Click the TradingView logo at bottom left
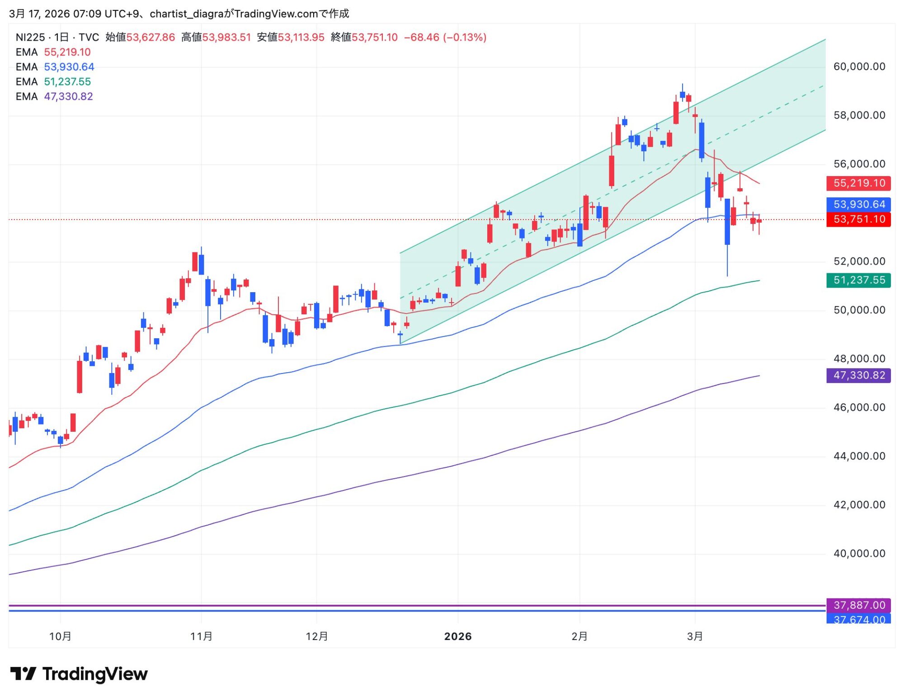Image resolution: width=904 pixels, height=700 pixels. pyautogui.click(x=79, y=674)
